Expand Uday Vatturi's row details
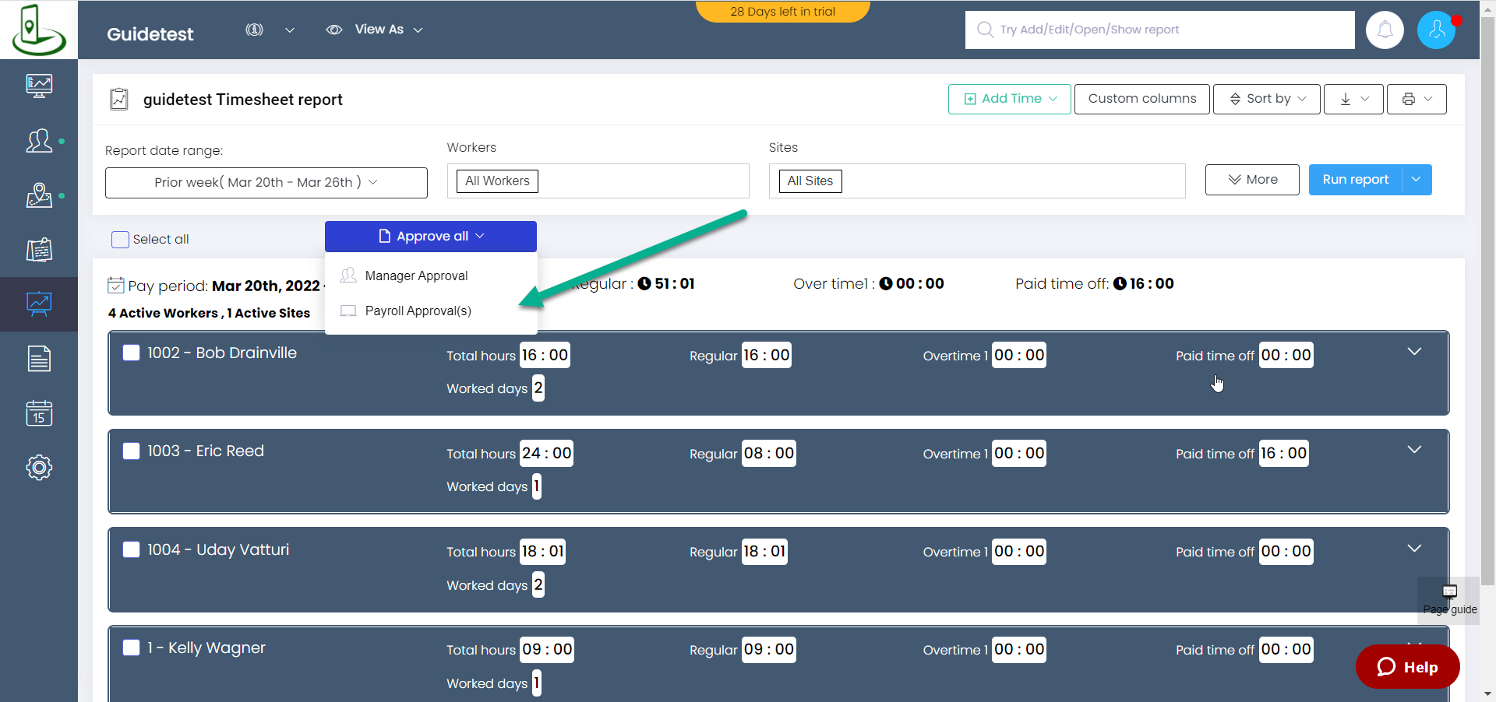The height and width of the screenshot is (702, 1496). 1414,548
